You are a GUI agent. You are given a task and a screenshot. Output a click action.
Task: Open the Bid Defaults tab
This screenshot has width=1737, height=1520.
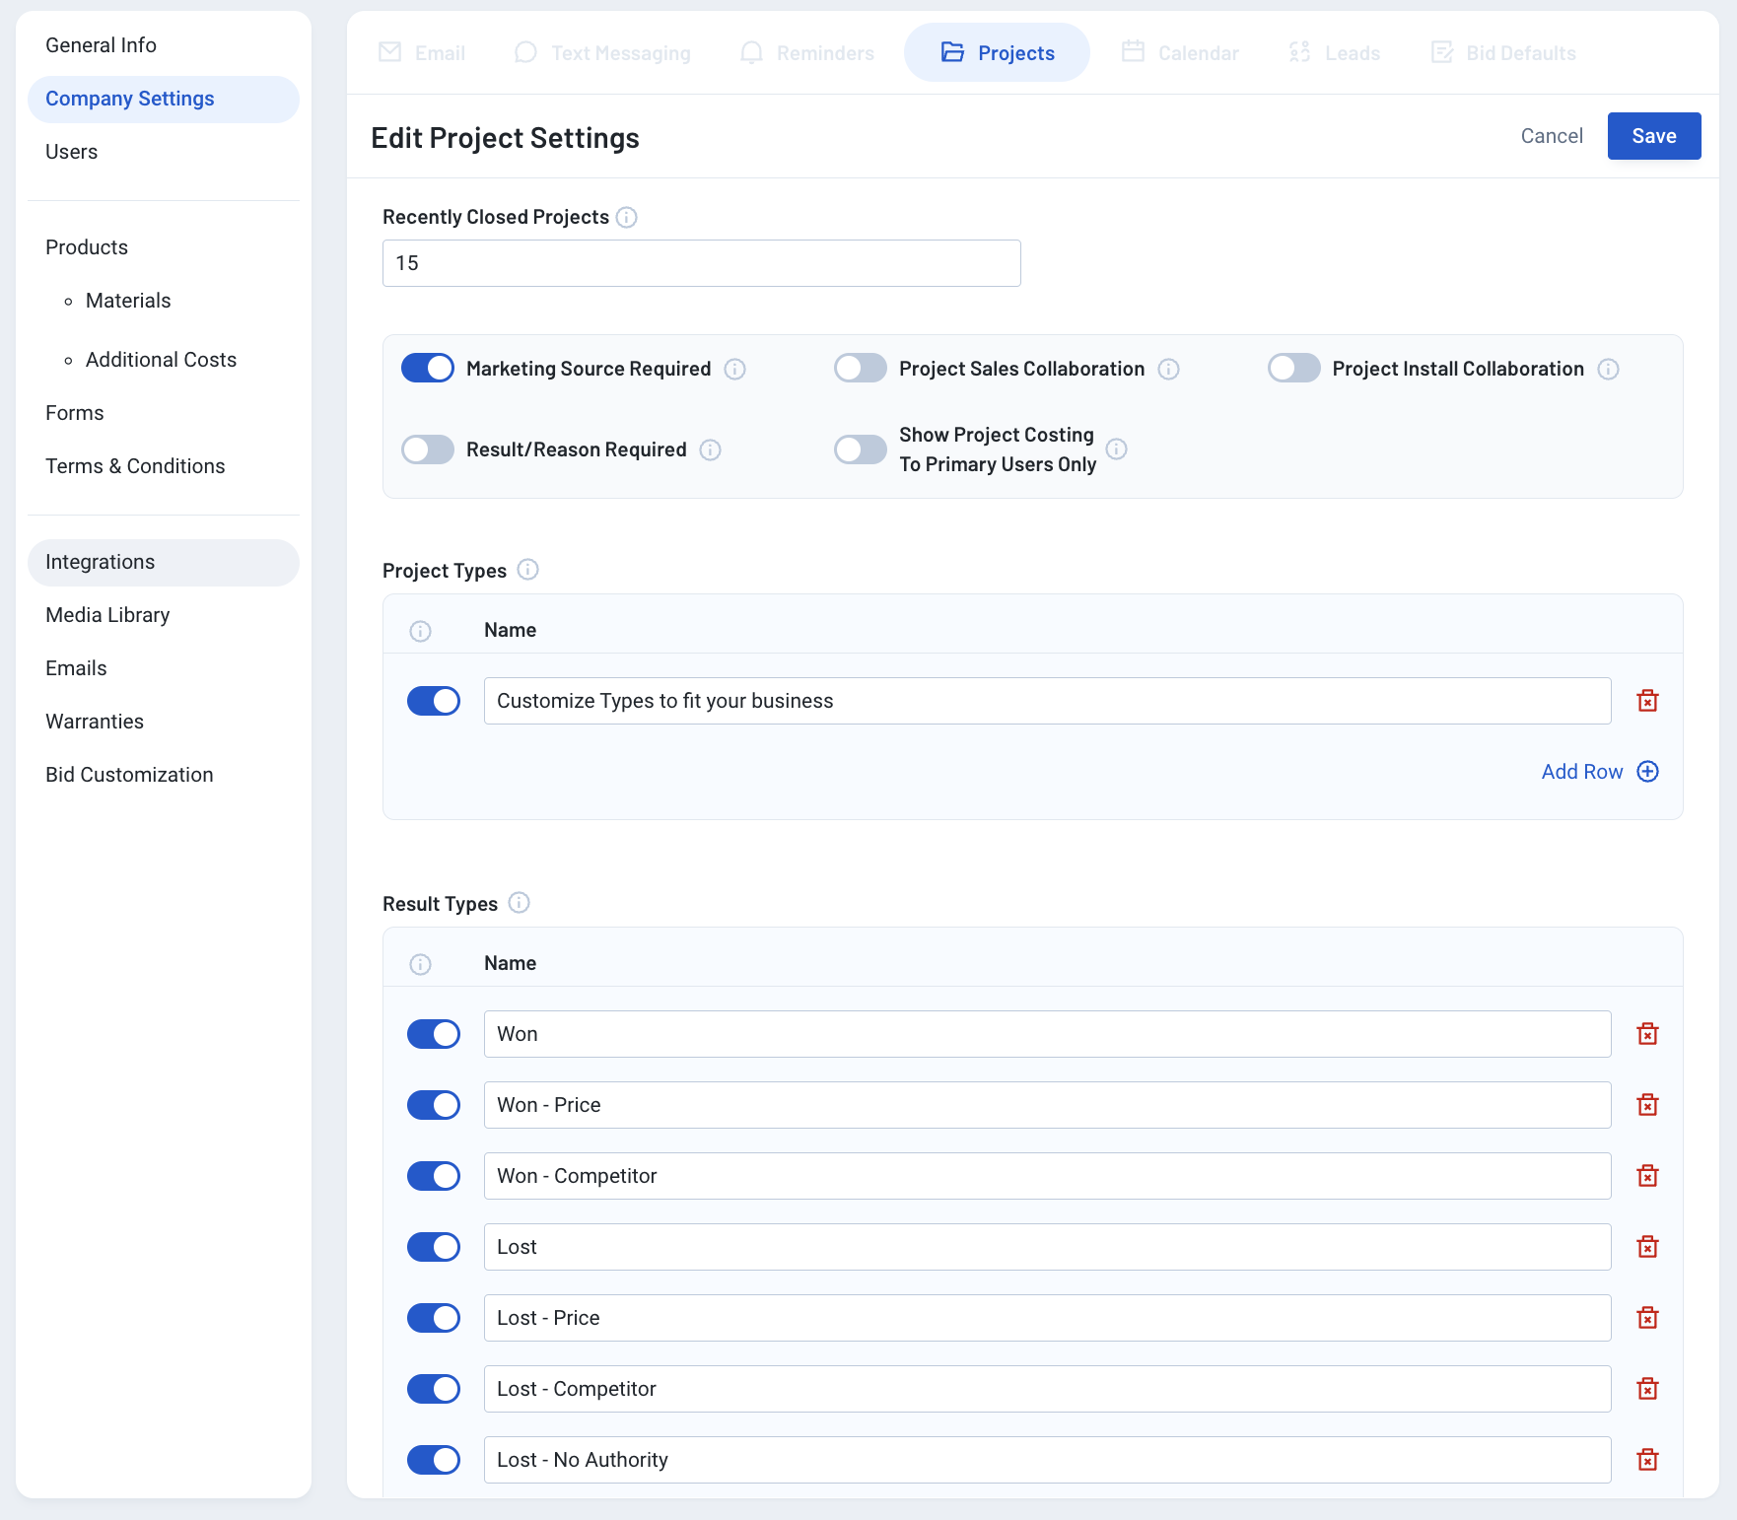coord(1503,53)
